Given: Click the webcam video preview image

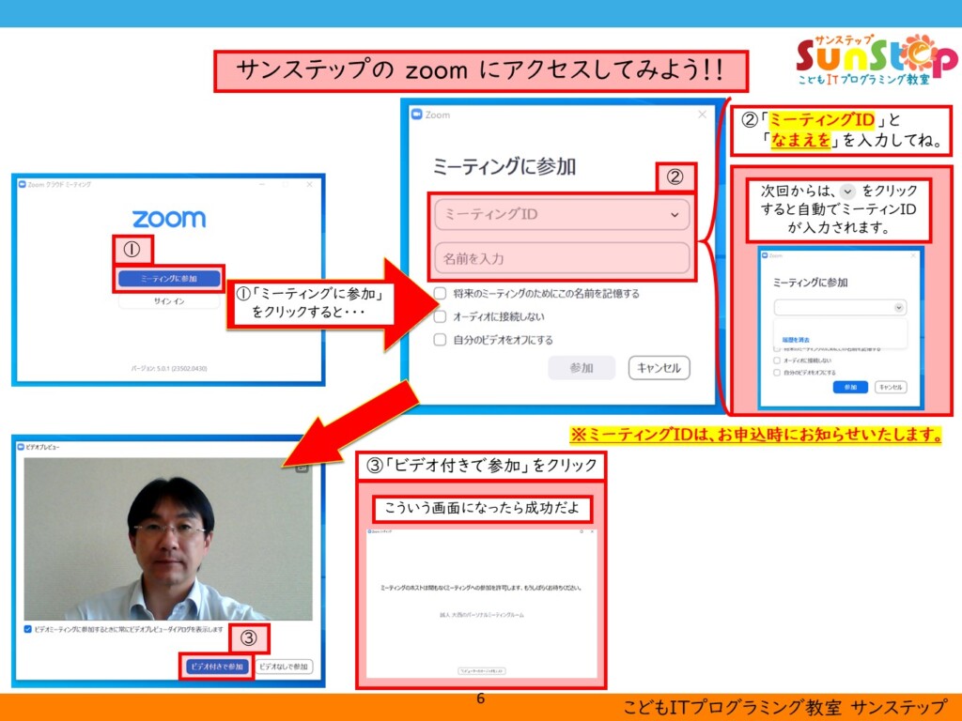Looking at the screenshot, I should tap(168, 539).
